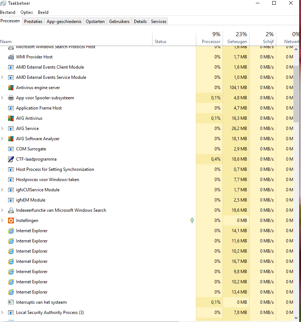
Task: Expand the igfxCUIService Module entry
Action: click(x=2, y=190)
